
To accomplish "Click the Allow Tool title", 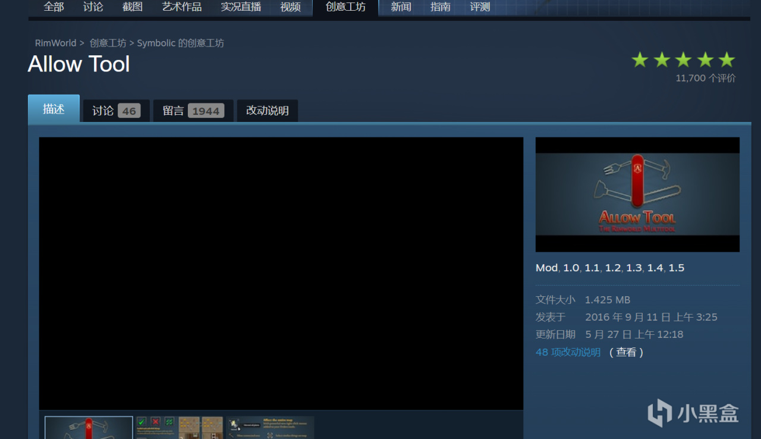I will click(79, 64).
